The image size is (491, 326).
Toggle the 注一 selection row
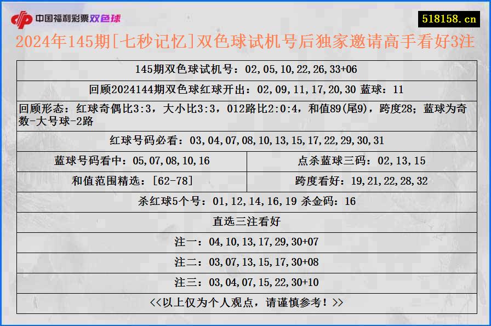pos(245,242)
